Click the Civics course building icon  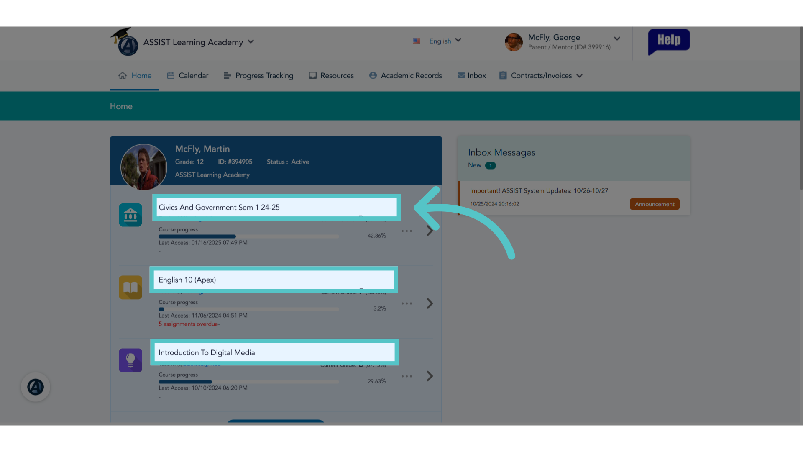coord(130,215)
